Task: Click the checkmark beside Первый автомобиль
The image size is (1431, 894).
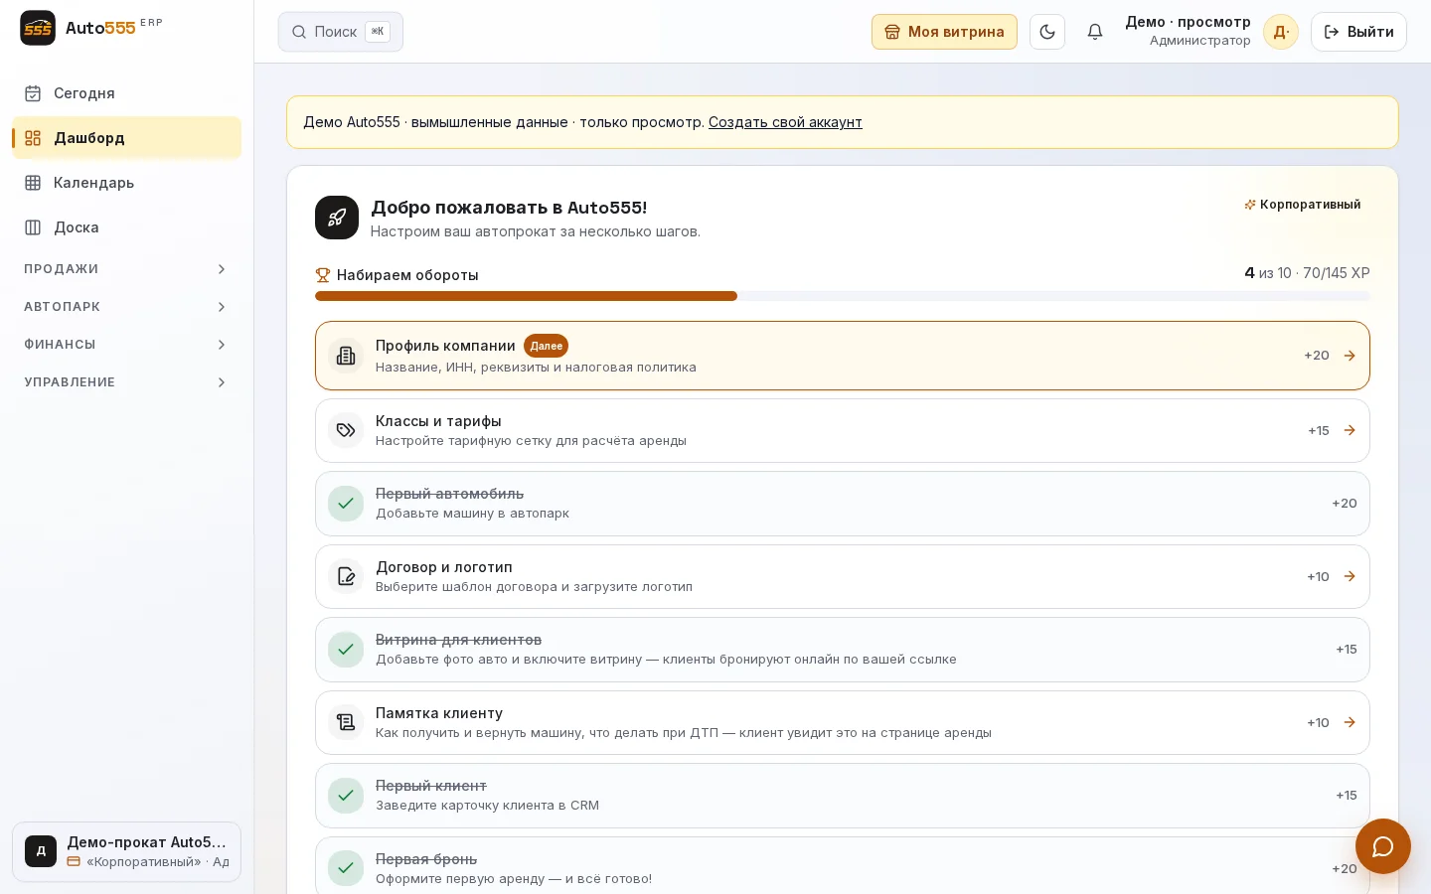Action: click(x=346, y=504)
